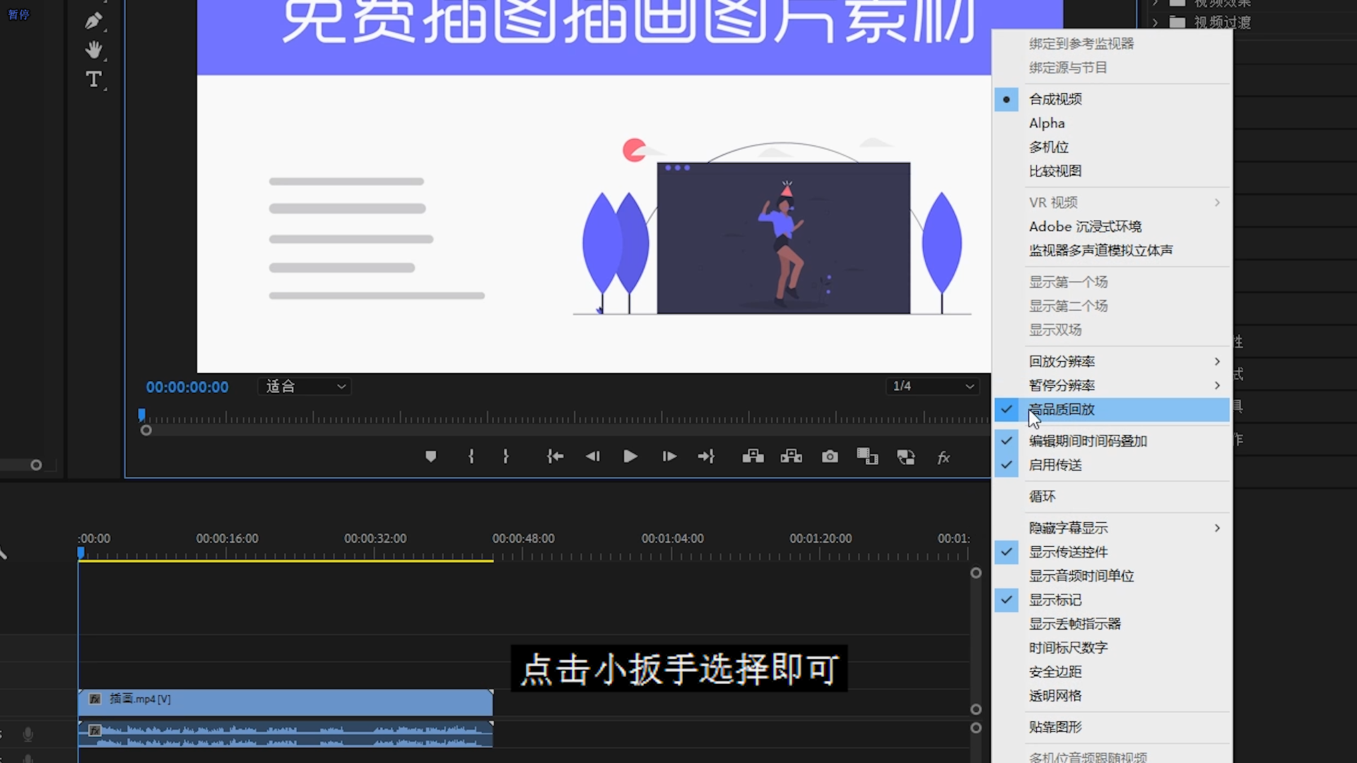Choose 多机位 display mode
Image resolution: width=1357 pixels, height=763 pixels.
tap(1112, 148)
